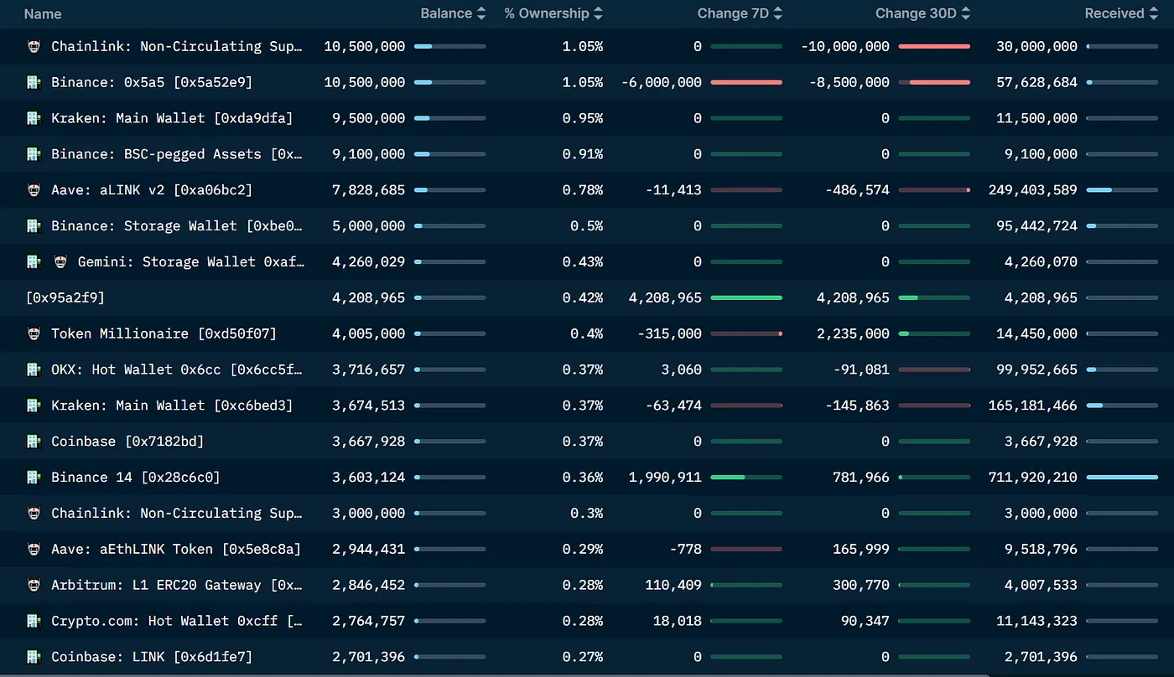The image size is (1174, 677).
Task: Click the Name column header
Action: (43, 13)
